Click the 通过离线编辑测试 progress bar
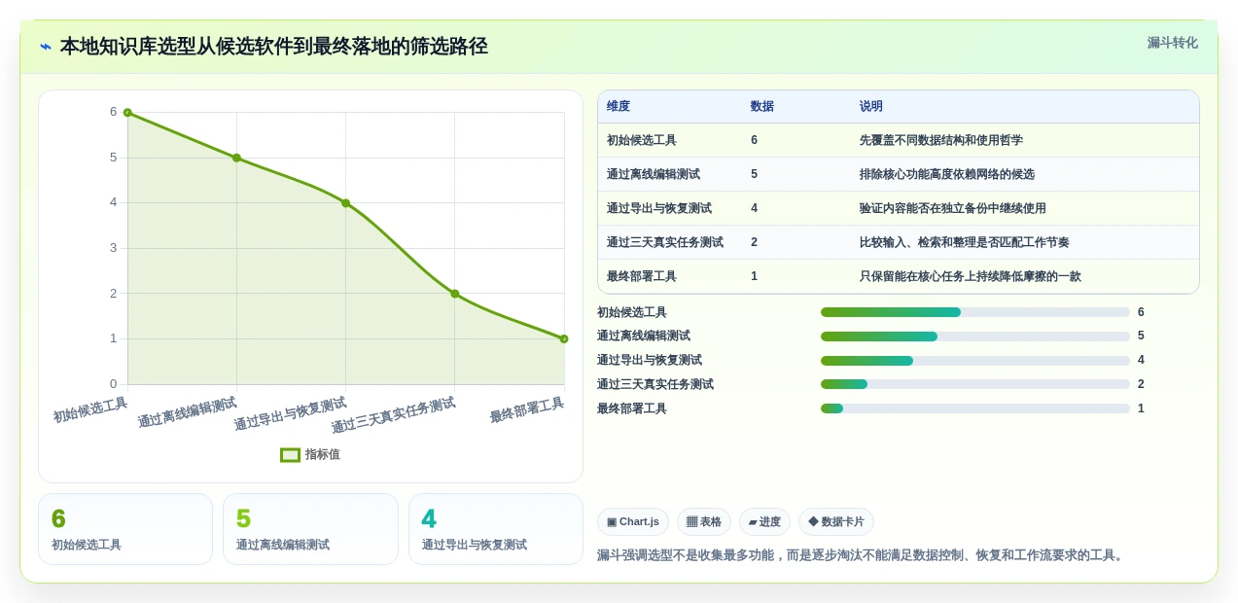Screen dimensions: 1238x603 pyautogui.click(x=975, y=337)
